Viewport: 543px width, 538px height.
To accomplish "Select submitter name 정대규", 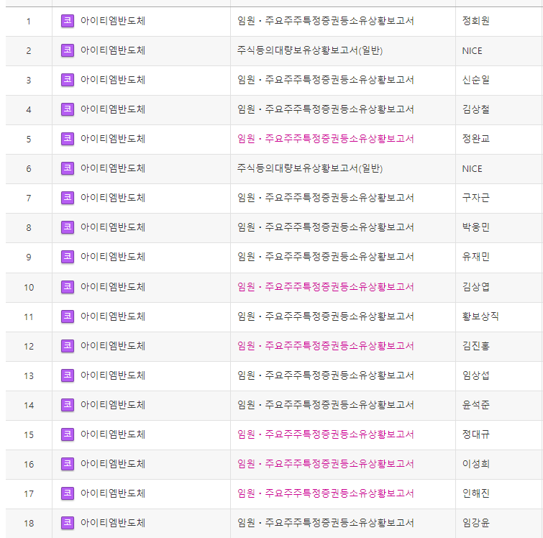I will [x=476, y=434].
